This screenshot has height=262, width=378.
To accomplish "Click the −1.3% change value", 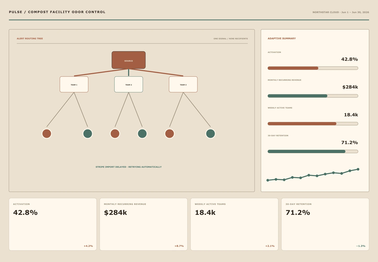I will tap(361, 246).
